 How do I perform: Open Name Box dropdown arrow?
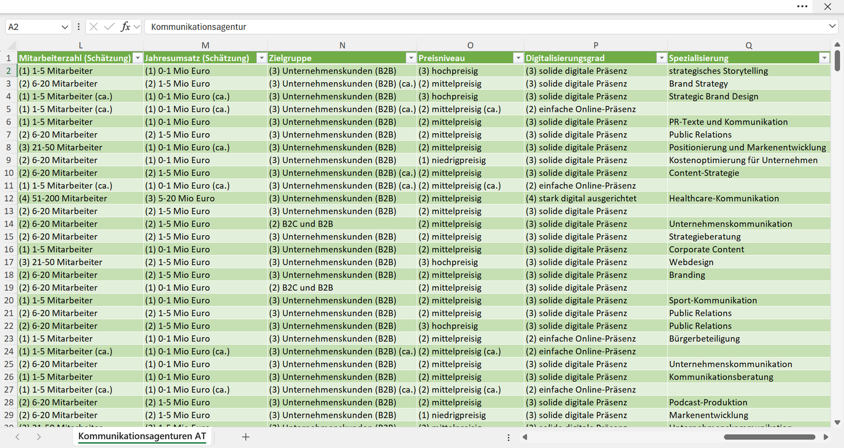[x=65, y=27]
